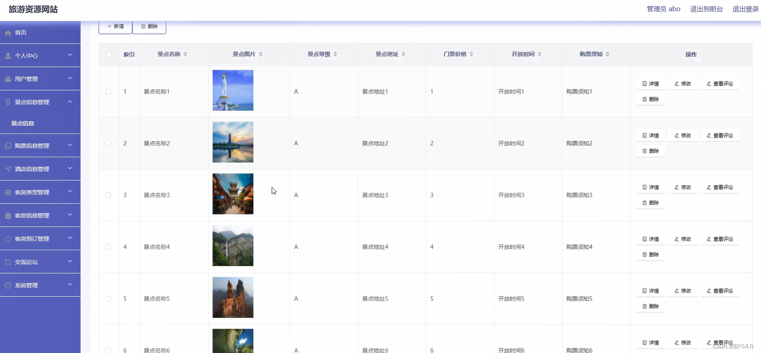Open the sunset lake thumbnail for 景点名称2
Viewport: 761px width, 353px height.
(233, 142)
